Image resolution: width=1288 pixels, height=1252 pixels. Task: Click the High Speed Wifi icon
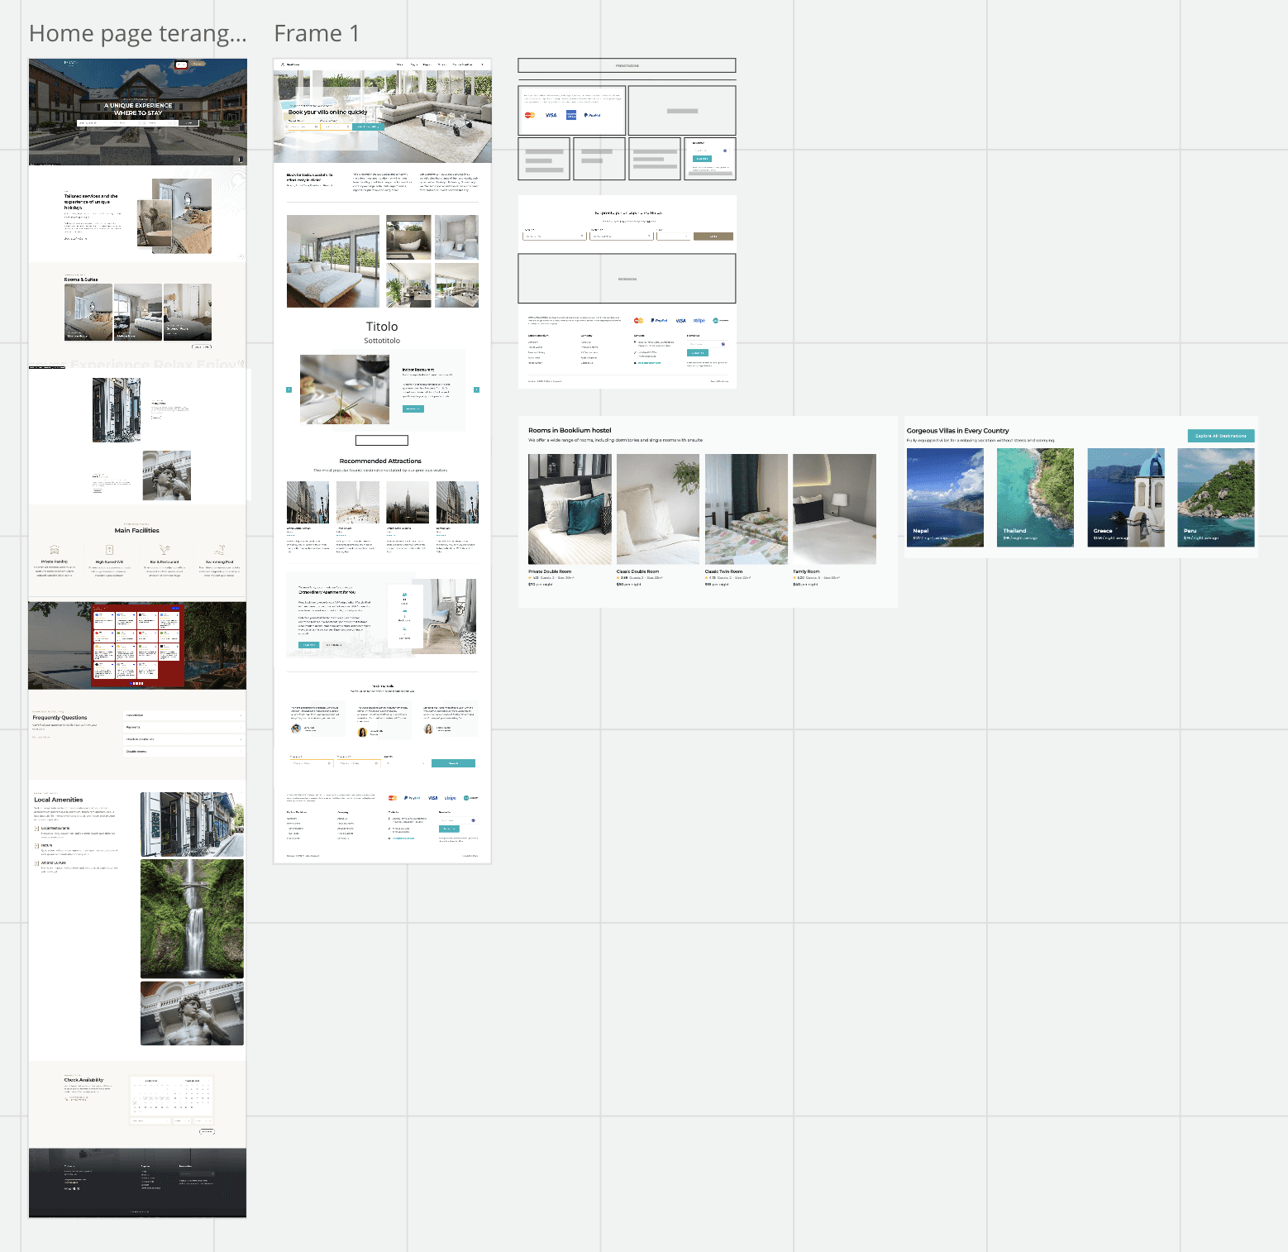pyautogui.click(x=109, y=550)
